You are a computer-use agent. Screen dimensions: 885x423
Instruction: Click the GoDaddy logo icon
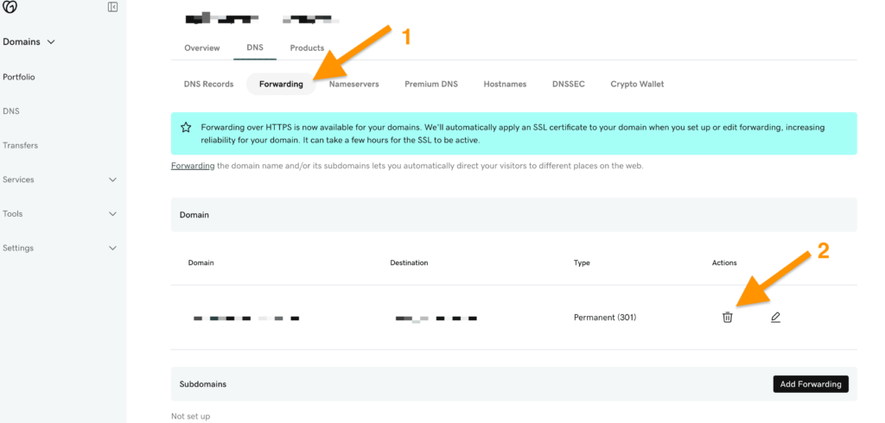click(10, 7)
